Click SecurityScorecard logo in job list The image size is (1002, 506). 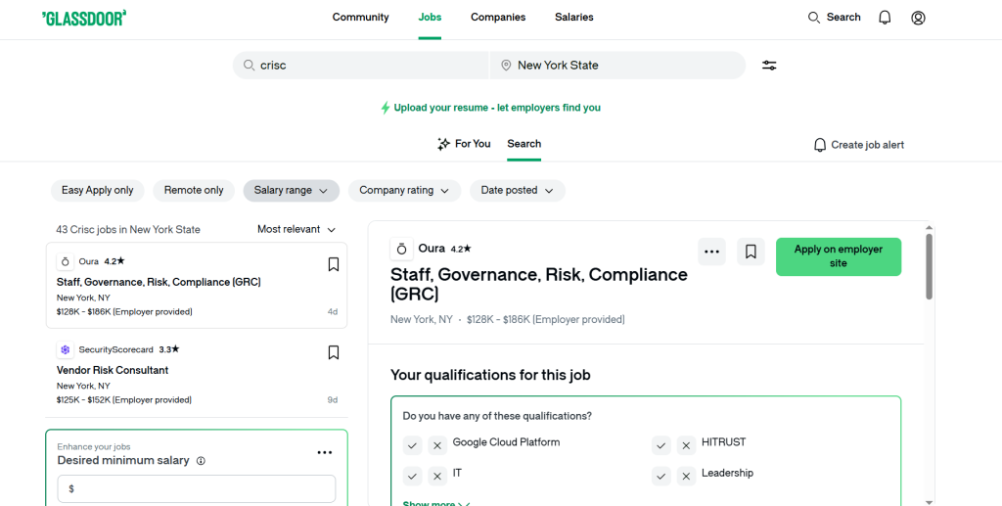coord(66,350)
